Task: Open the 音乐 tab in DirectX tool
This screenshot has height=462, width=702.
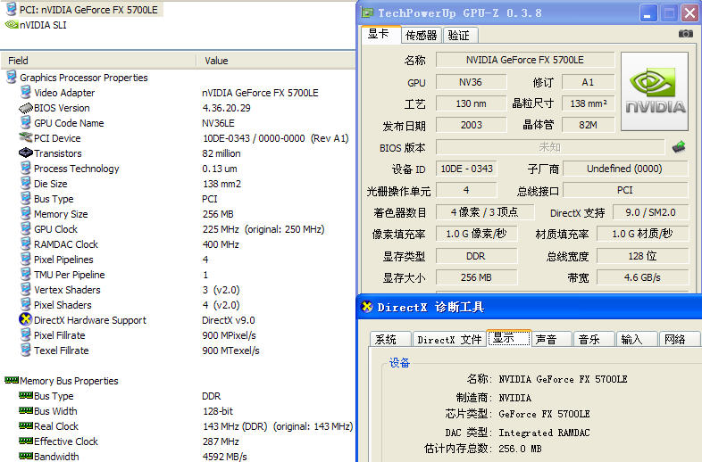Action: [x=594, y=339]
